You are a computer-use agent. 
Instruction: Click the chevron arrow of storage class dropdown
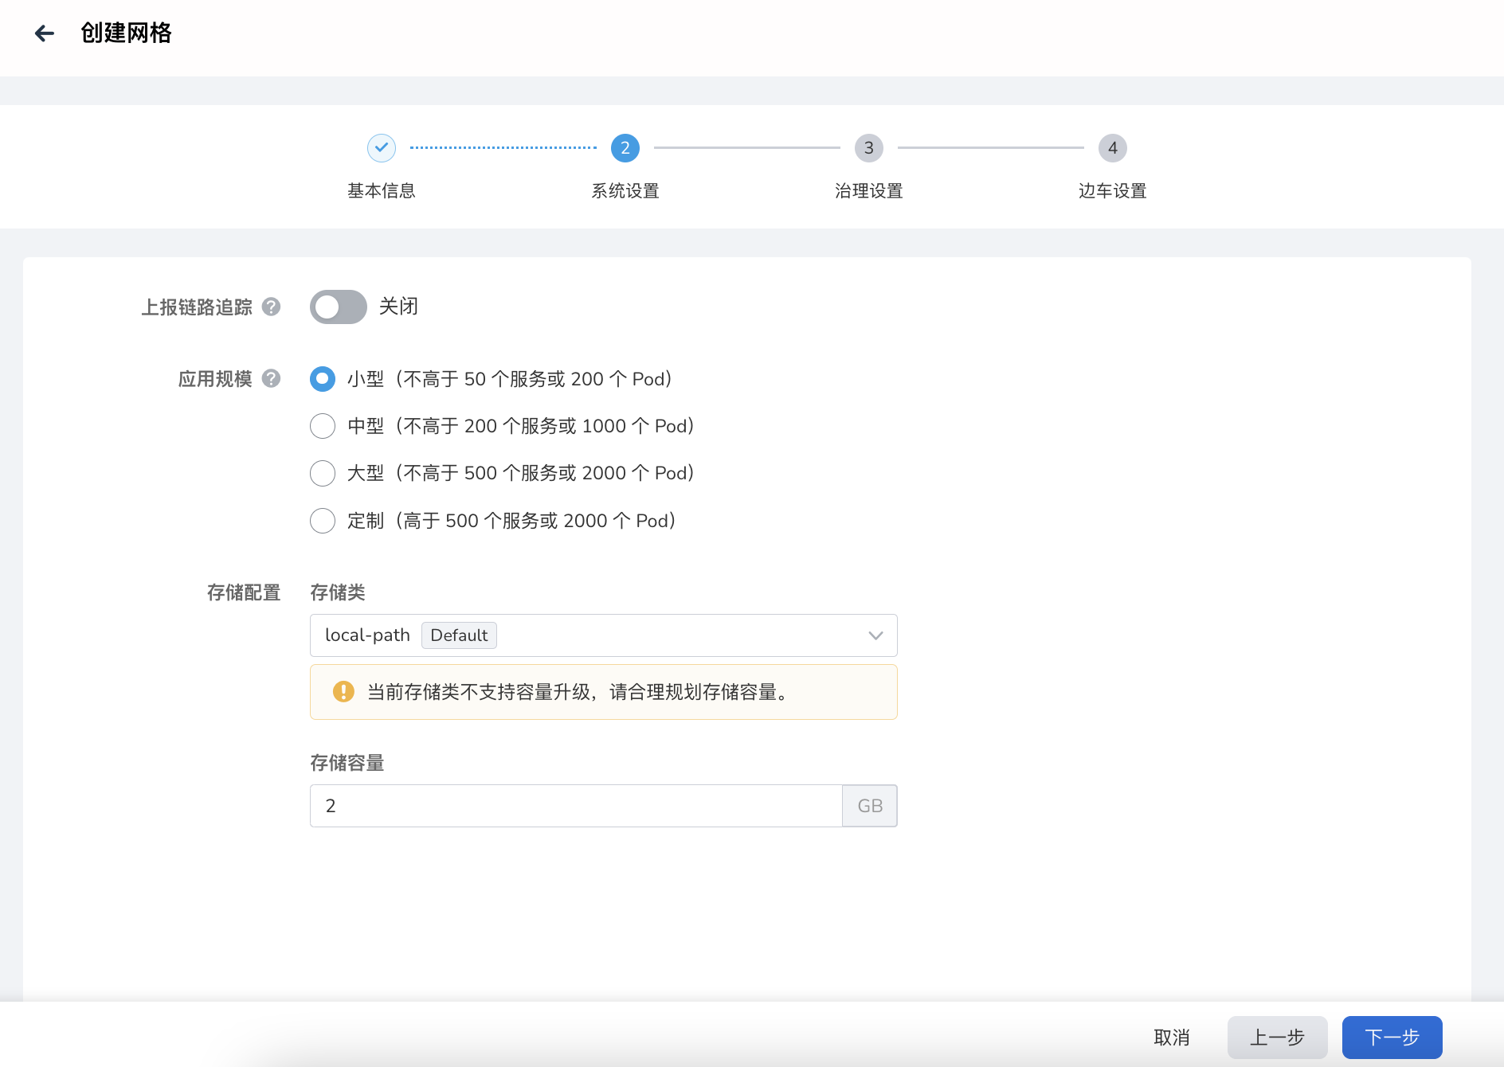(x=875, y=635)
